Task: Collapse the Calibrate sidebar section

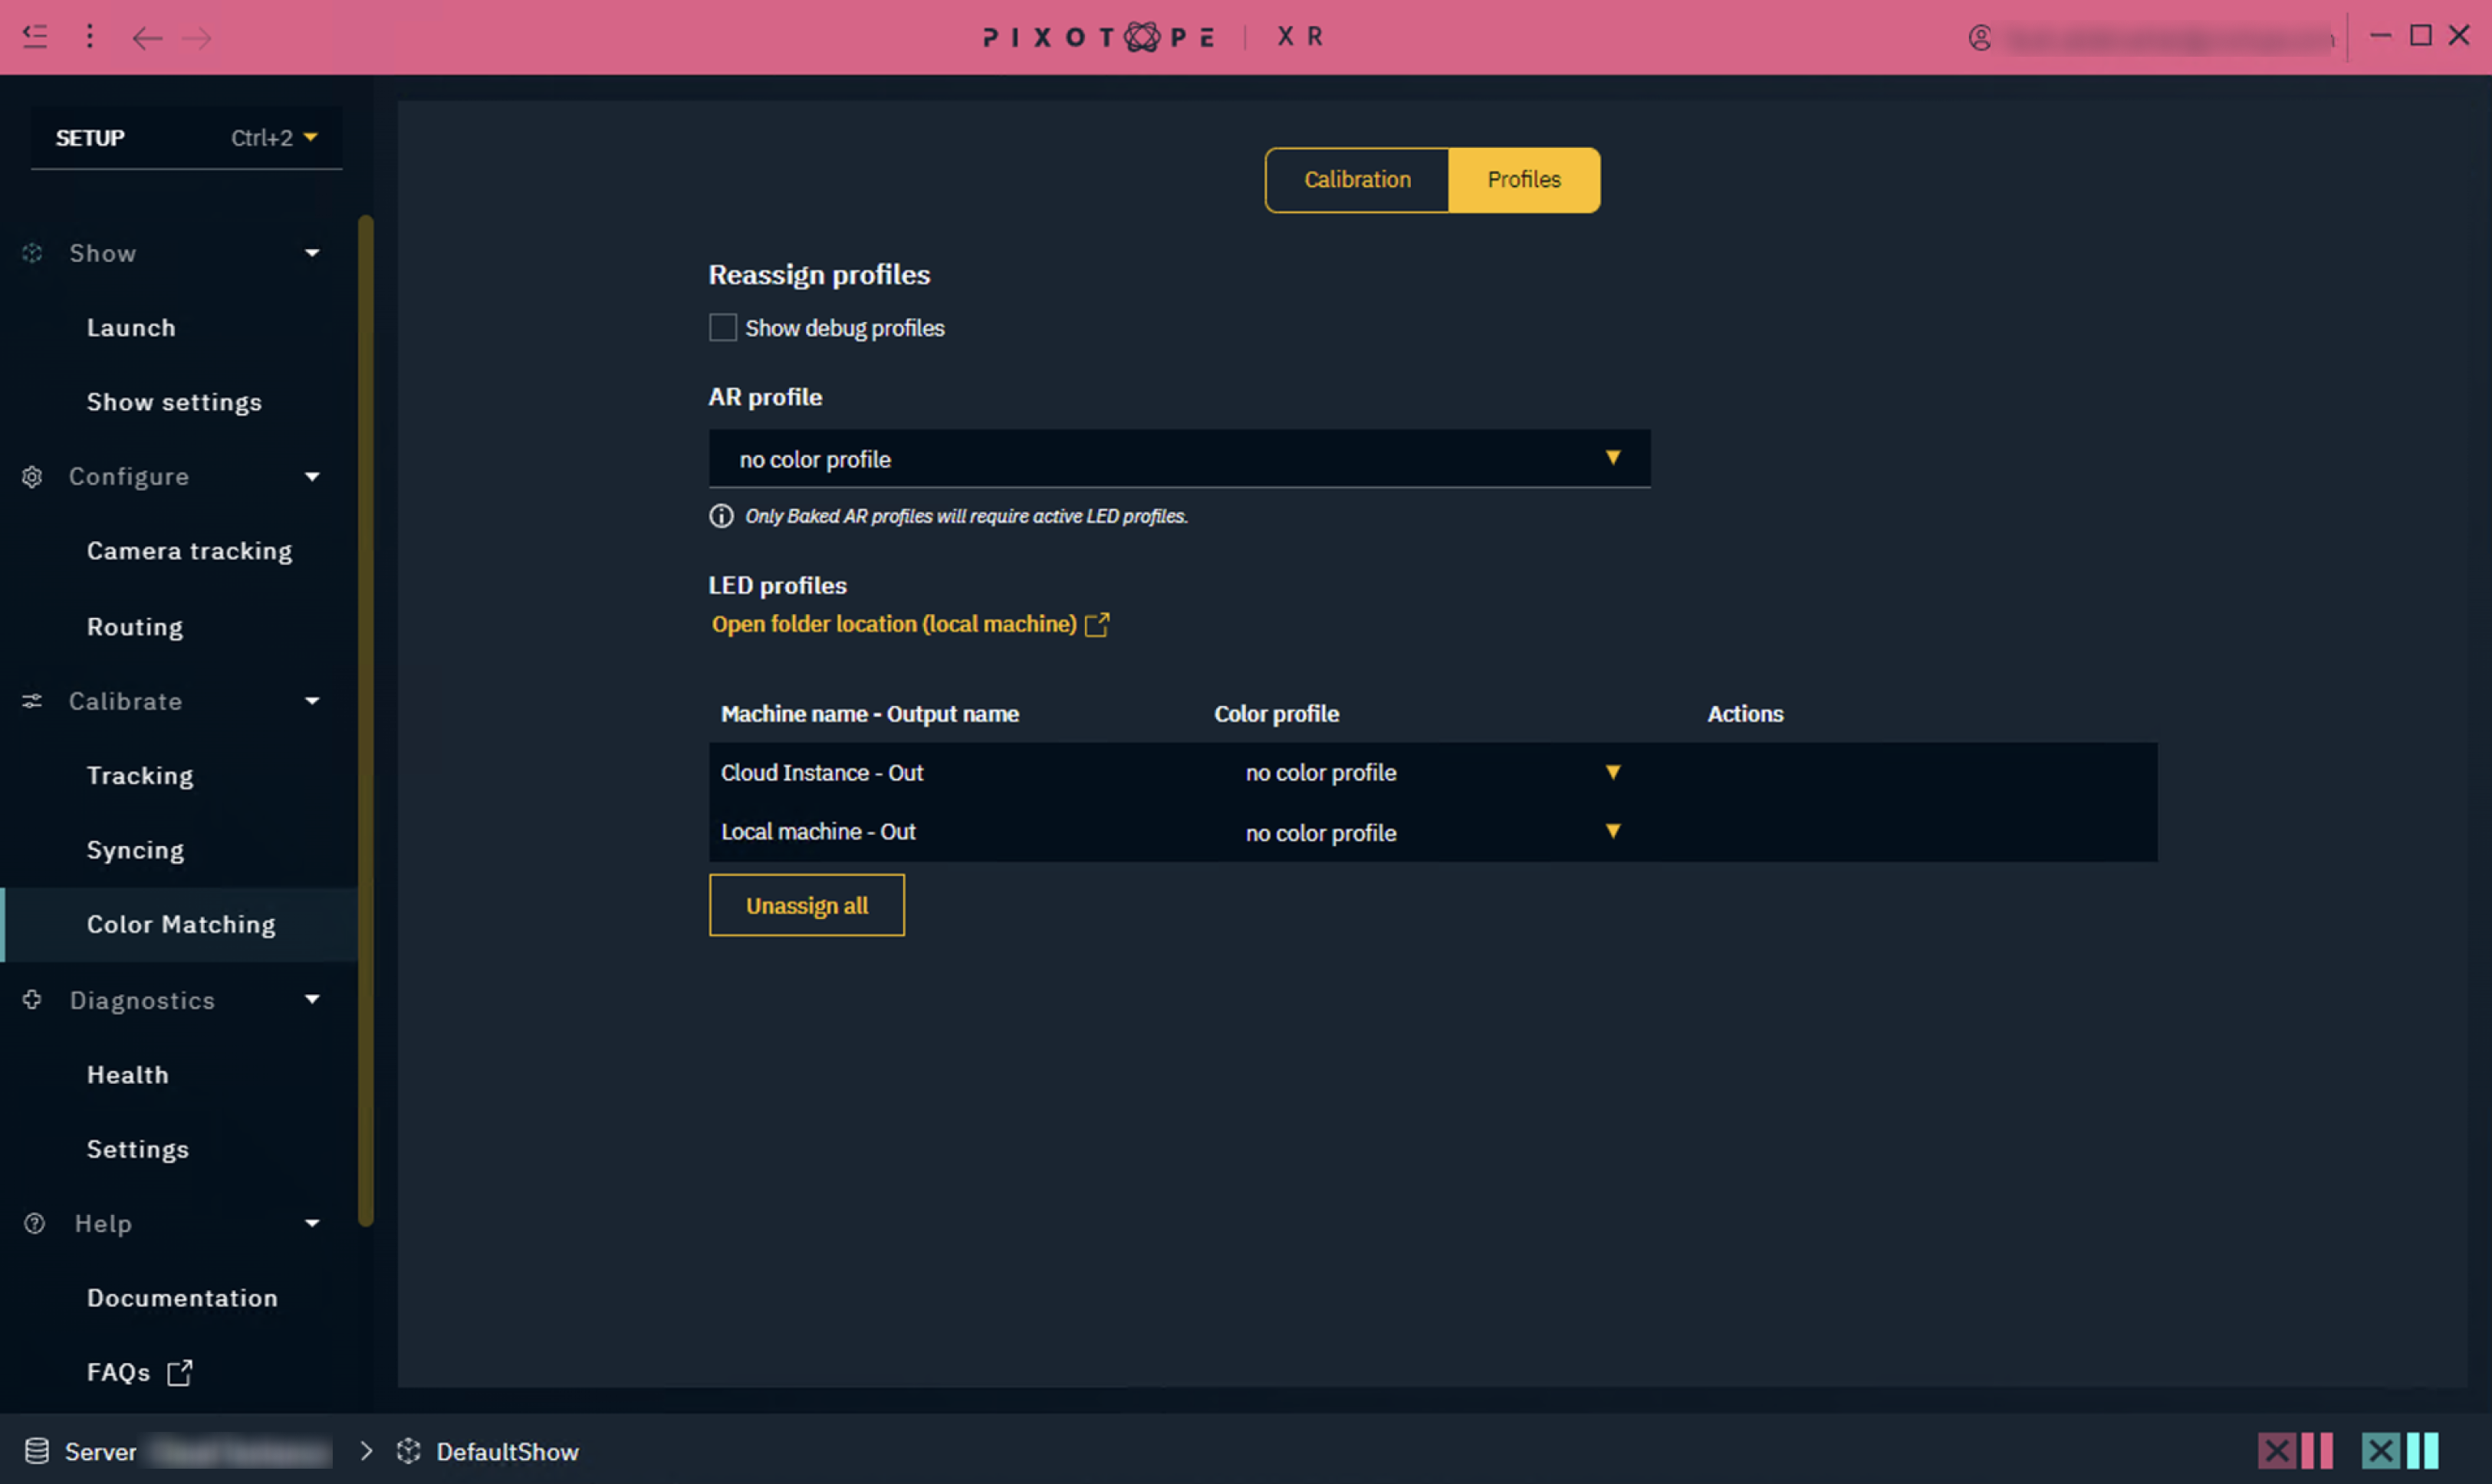Action: [x=312, y=701]
